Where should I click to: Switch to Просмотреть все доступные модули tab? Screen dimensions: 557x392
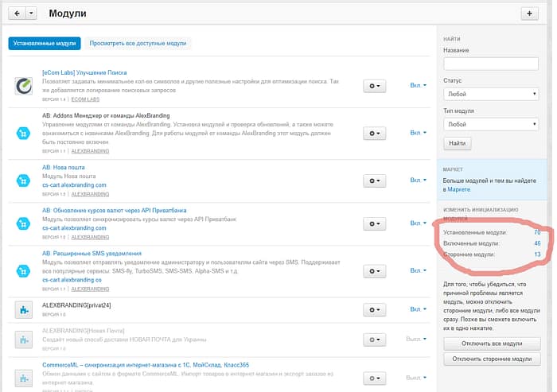138,43
